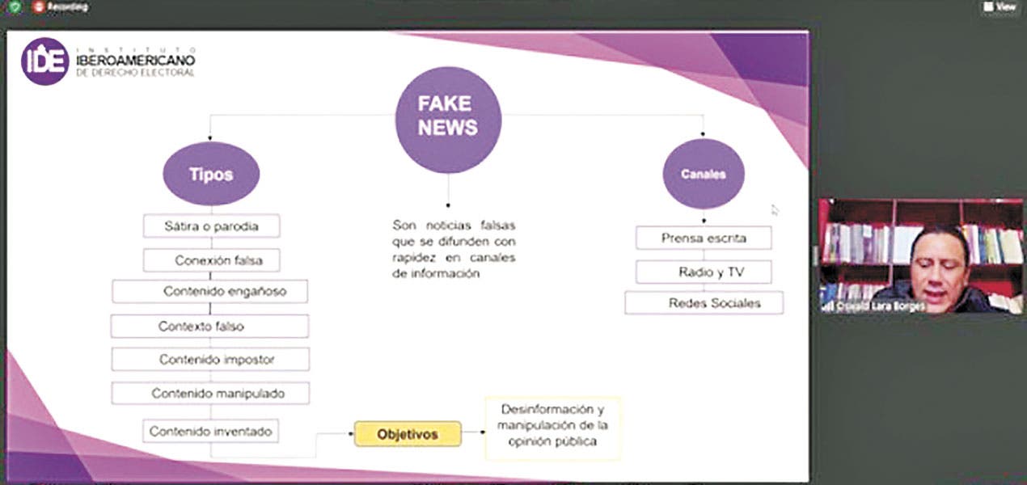The height and width of the screenshot is (485, 1027).
Task: Open the View layout menu
Action: 1000,7
